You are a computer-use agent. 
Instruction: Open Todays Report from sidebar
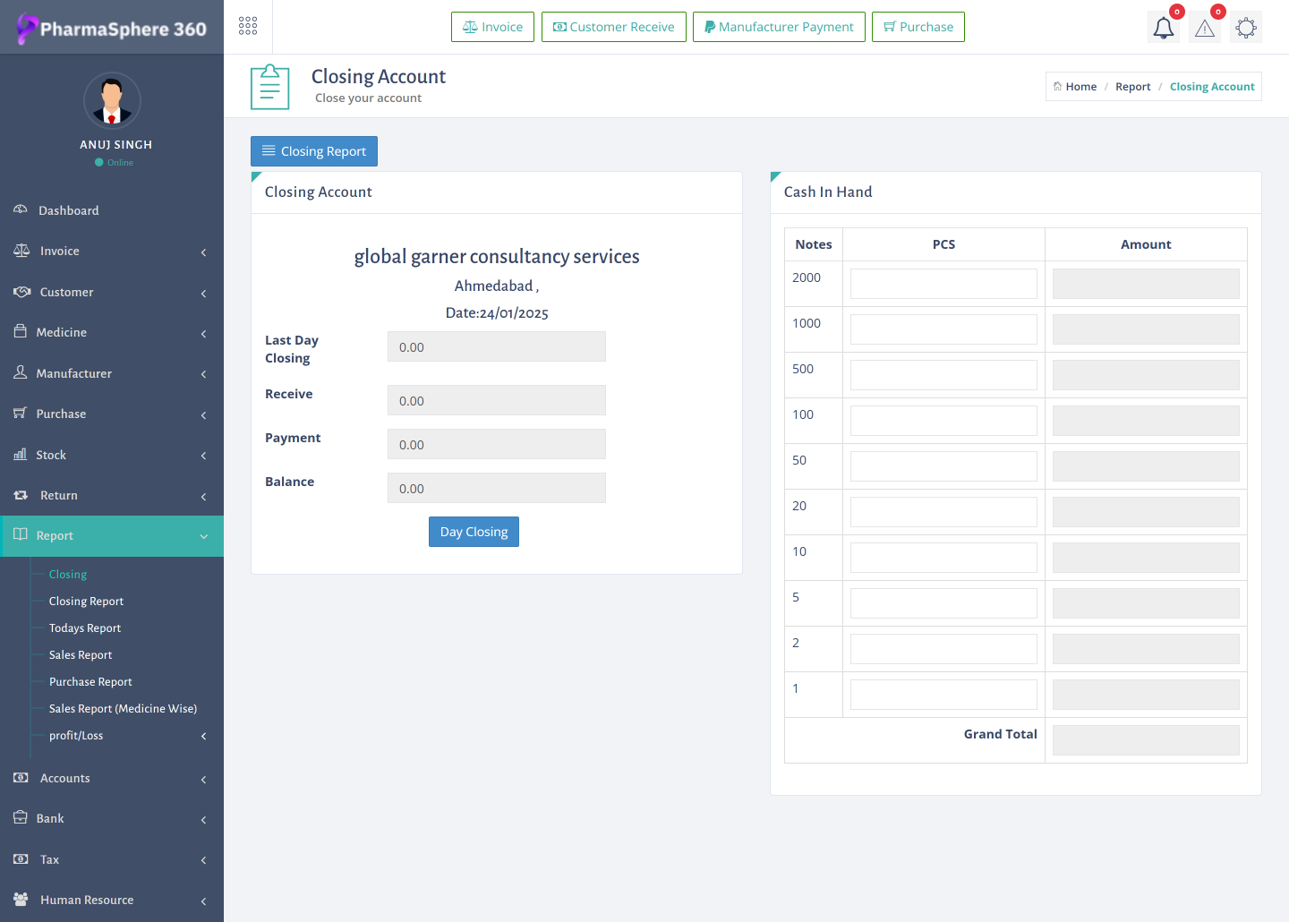tap(85, 628)
